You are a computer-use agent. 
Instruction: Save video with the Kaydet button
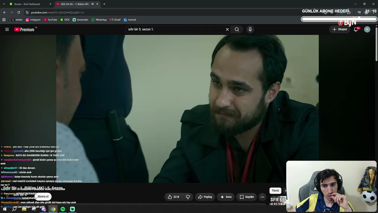(x=247, y=197)
